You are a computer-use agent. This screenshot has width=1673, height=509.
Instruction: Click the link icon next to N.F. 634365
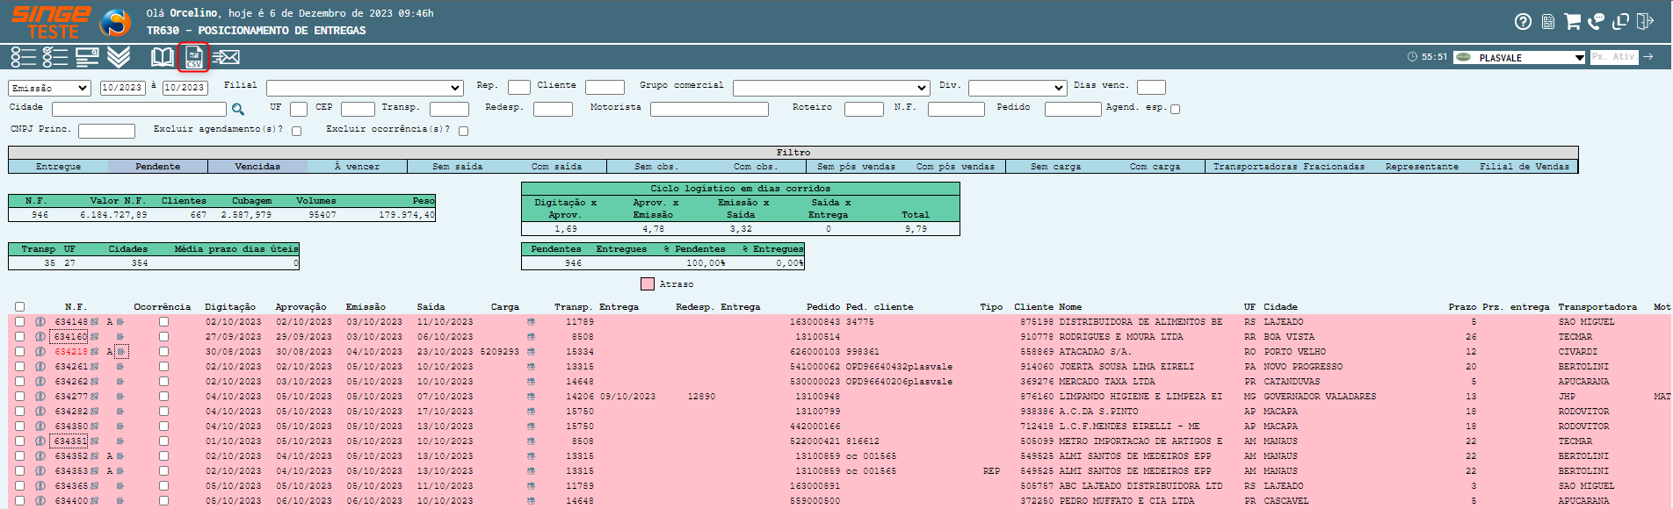tap(95, 486)
